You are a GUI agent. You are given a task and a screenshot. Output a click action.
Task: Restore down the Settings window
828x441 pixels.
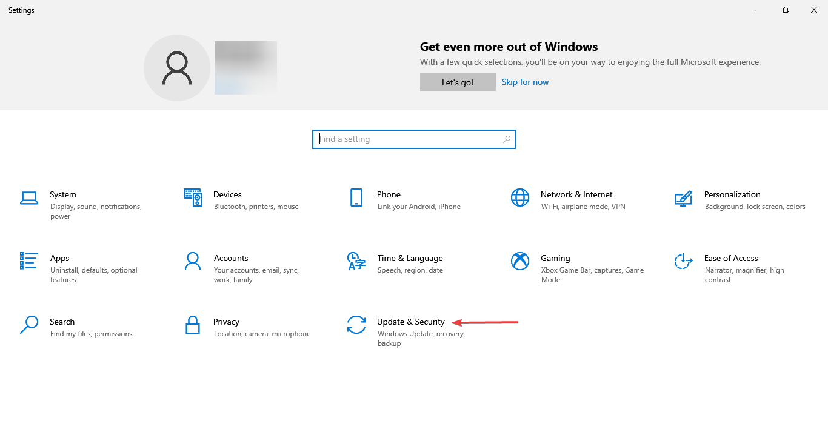click(786, 10)
